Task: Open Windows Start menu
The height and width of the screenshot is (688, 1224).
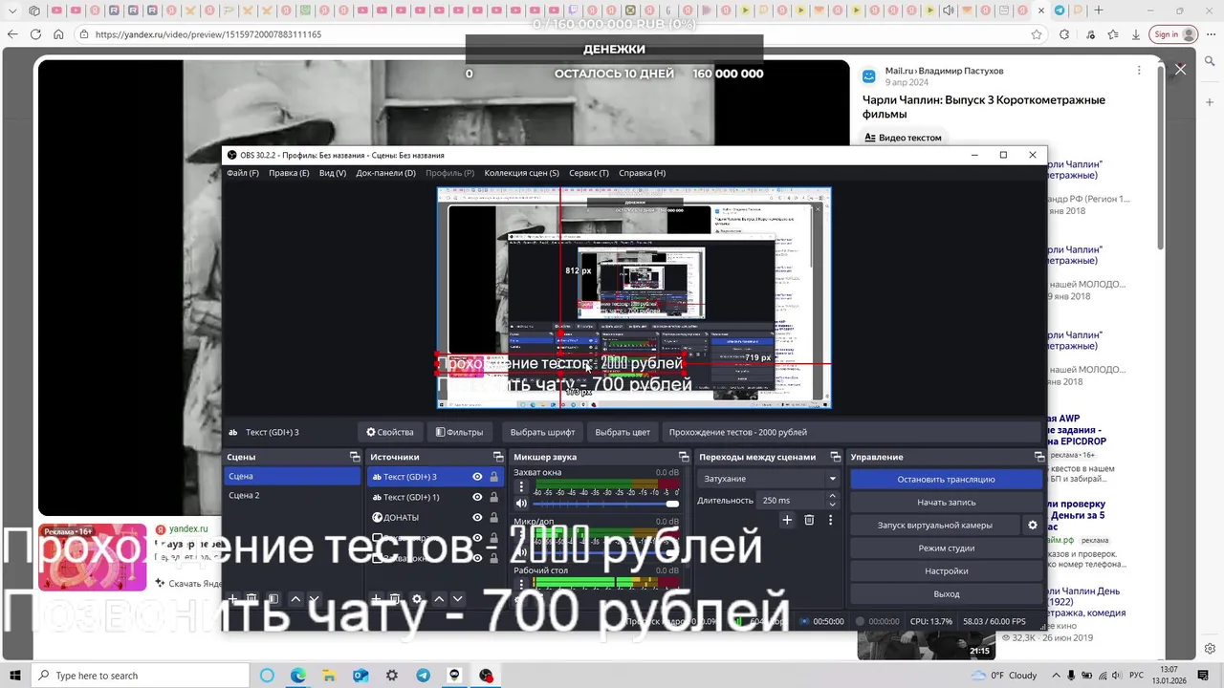Action: (x=15, y=676)
